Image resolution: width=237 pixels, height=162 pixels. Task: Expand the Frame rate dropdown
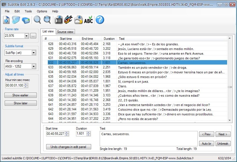(x=26, y=36)
